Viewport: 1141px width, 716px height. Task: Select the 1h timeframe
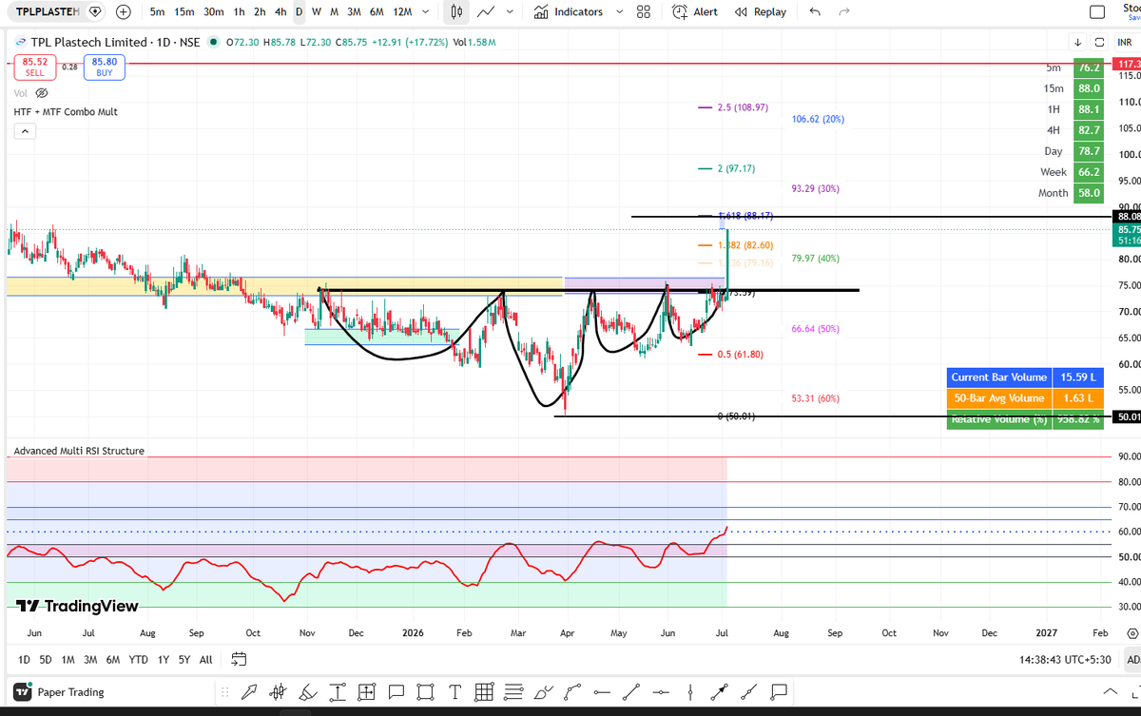240,11
